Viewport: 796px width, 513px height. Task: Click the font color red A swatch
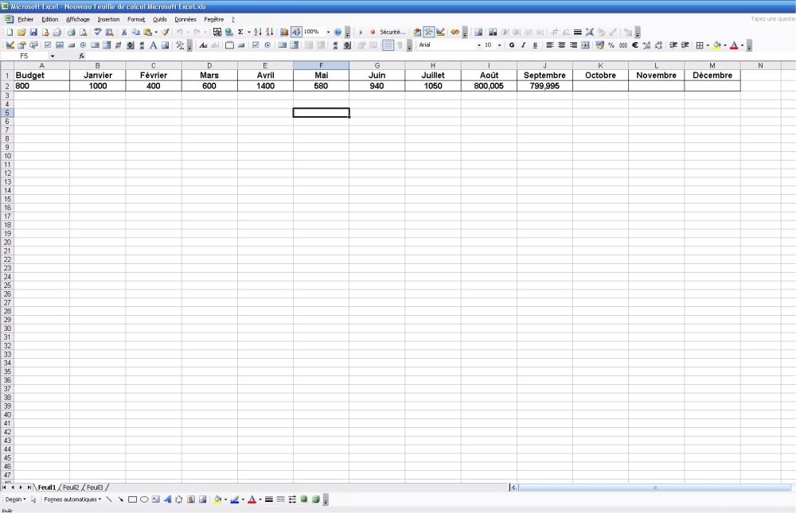coord(734,45)
